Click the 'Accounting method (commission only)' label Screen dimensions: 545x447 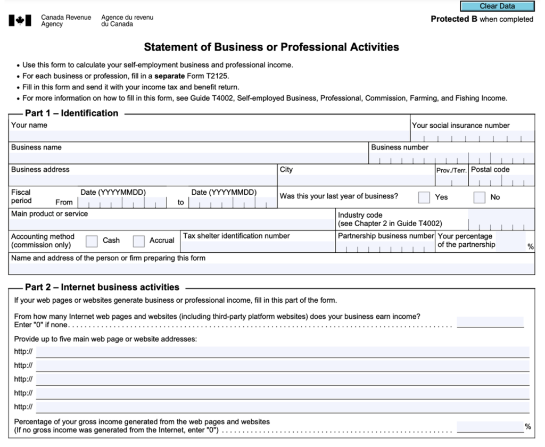point(43,241)
